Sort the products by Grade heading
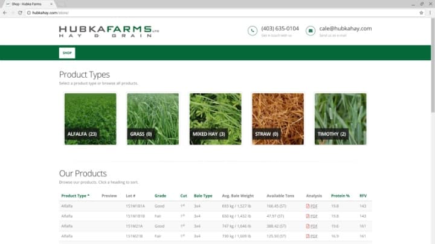This screenshot has width=435, height=244. pos(160,196)
